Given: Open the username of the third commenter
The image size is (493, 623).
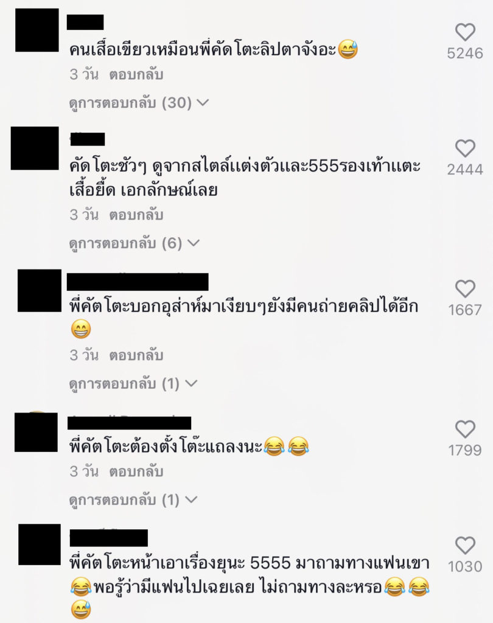Looking at the screenshot, I should click(138, 282).
